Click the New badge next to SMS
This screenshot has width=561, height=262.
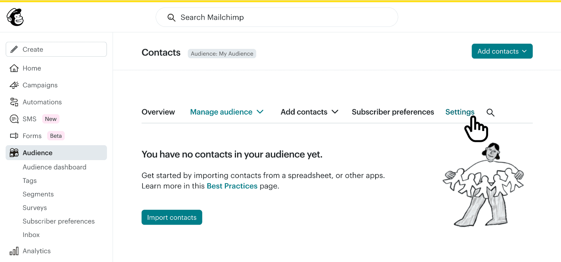coord(51,119)
